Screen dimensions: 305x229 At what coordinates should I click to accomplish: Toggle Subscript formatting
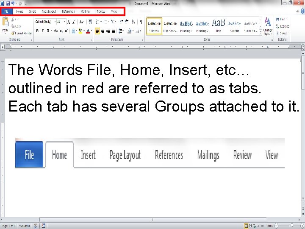point(61,31)
